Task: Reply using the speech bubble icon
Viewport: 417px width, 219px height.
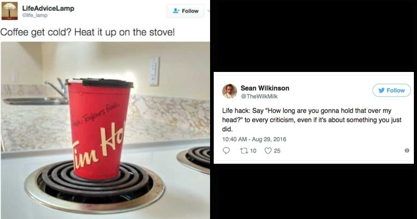Action: coord(226,151)
